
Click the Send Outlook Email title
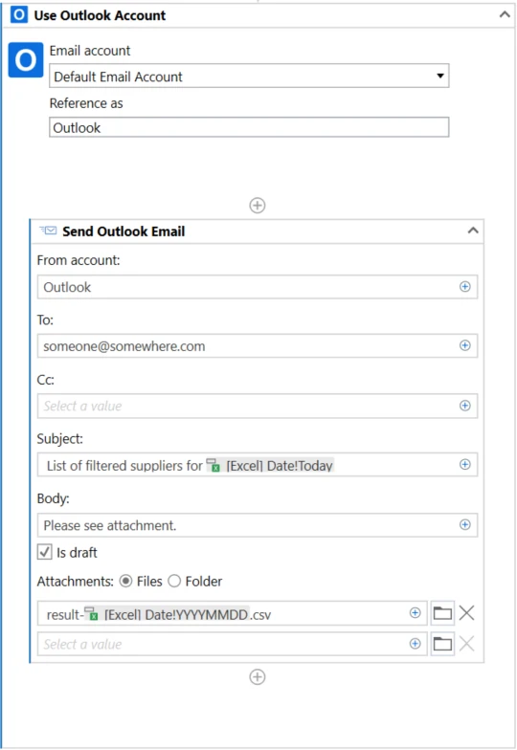coord(124,232)
